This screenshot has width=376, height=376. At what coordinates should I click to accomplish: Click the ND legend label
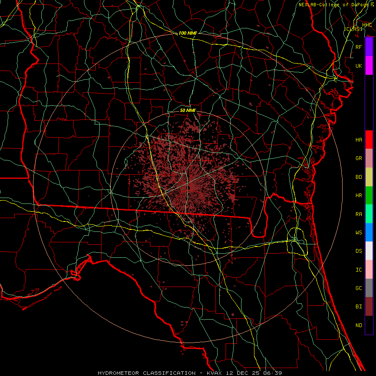[359, 325]
